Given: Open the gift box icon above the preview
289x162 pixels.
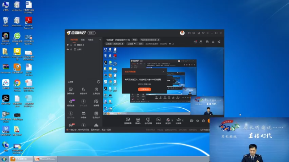Looking at the screenshot, I should [195, 42].
